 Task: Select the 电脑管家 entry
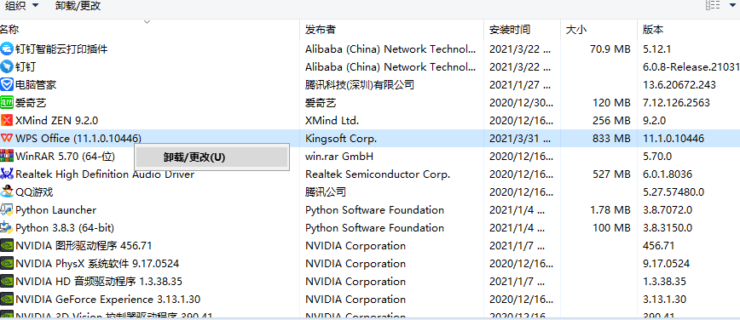click(36, 84)
